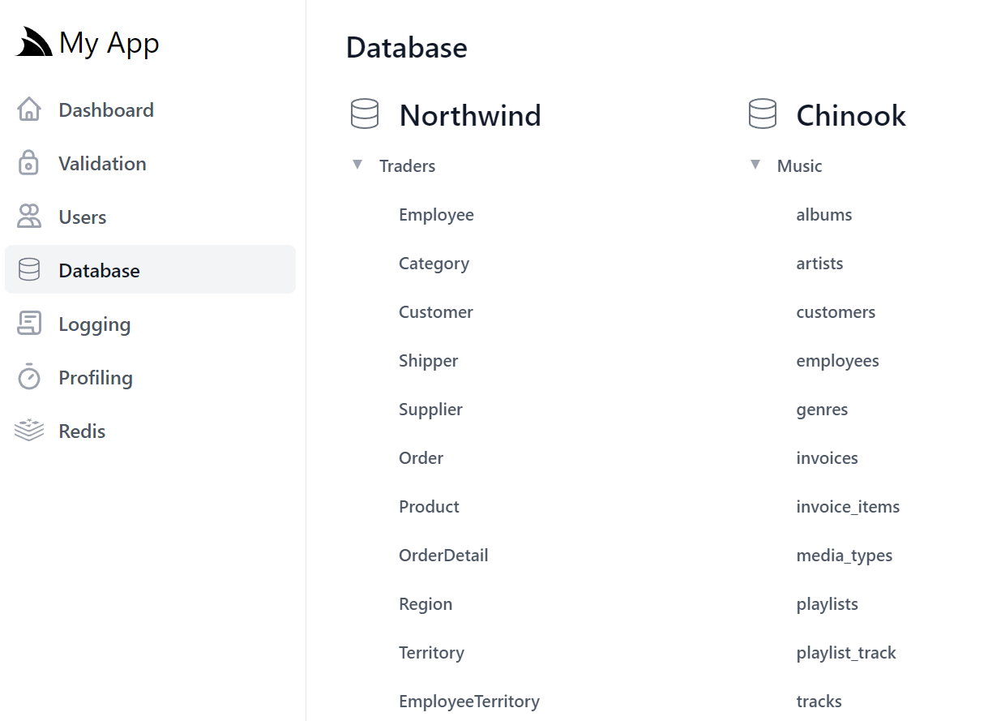Click the My App shark fin logo
Image resolution: width=1005 pixels, height=721 pixels.
point(34,42)
